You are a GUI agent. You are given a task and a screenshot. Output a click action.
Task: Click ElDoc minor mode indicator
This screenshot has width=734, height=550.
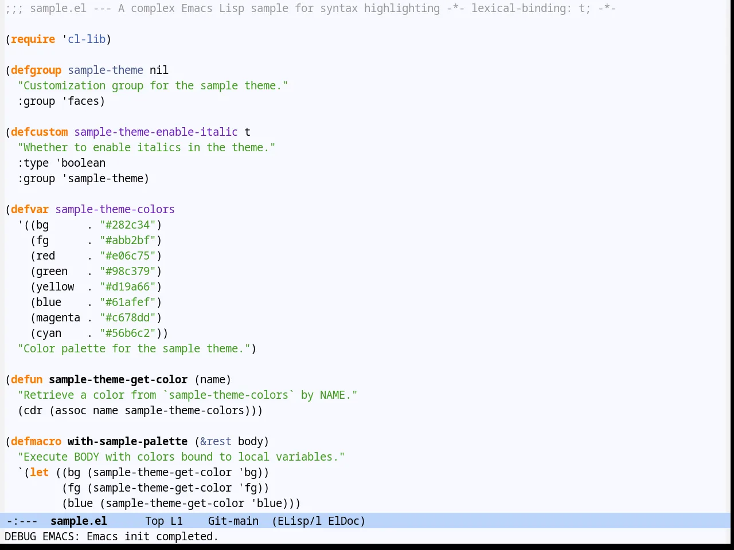pyautogui.click(x=343, y=521)
